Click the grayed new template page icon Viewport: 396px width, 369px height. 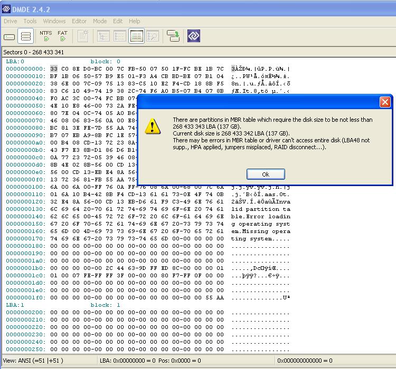83,36
